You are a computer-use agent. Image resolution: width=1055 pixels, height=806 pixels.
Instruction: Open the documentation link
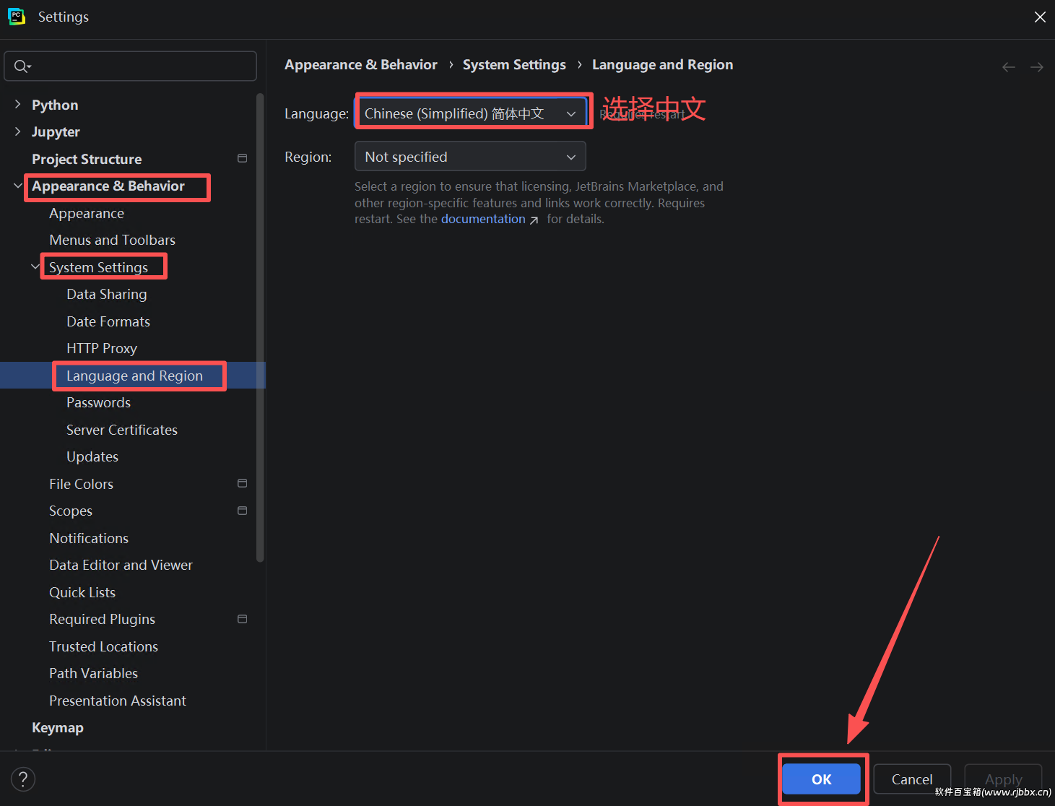pos(483,219)
